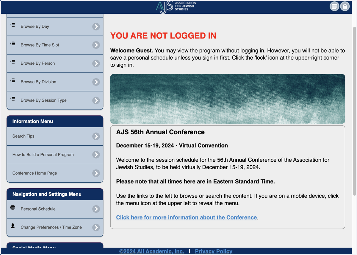Go to Conference Home Page menu item
This screenshot has width=357, height=255.
(55, 173)
